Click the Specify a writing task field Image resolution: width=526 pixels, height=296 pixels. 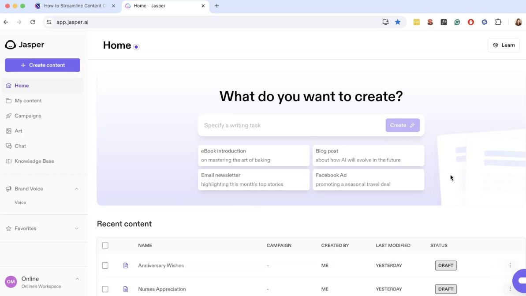tap(291, 126)
